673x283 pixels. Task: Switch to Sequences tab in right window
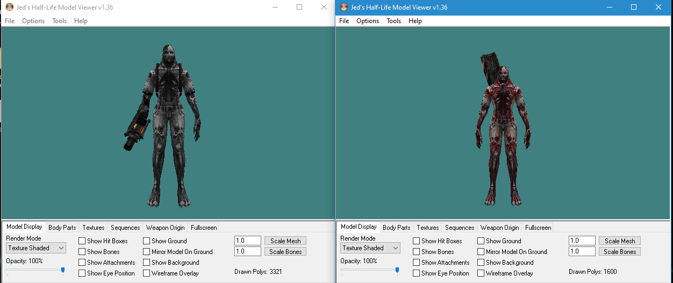(x=460, y=228)
